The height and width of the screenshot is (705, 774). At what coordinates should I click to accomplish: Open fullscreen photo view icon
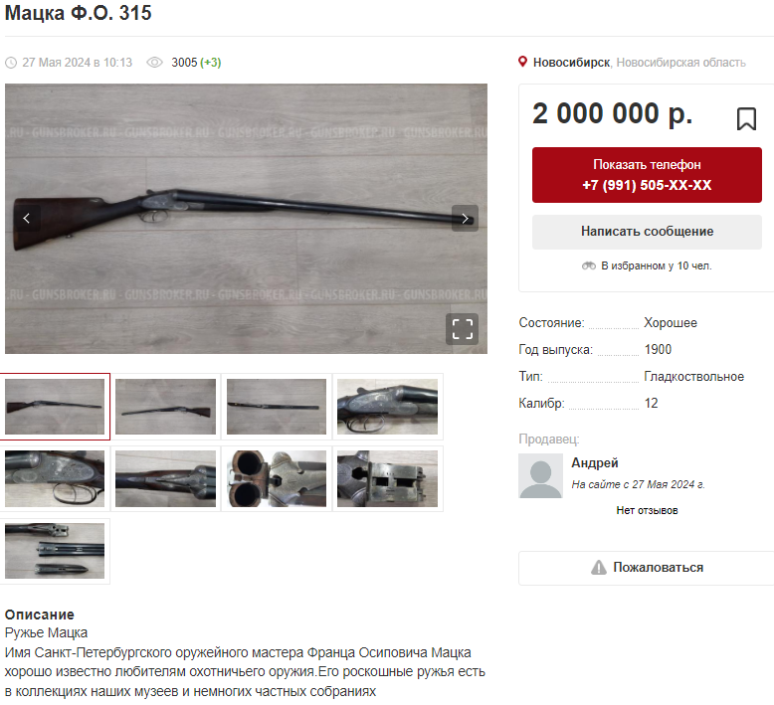[x=462, y=329]
